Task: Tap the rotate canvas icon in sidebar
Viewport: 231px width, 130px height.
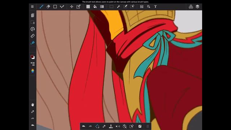Action: pyautogui.click(x=32, y=29)
